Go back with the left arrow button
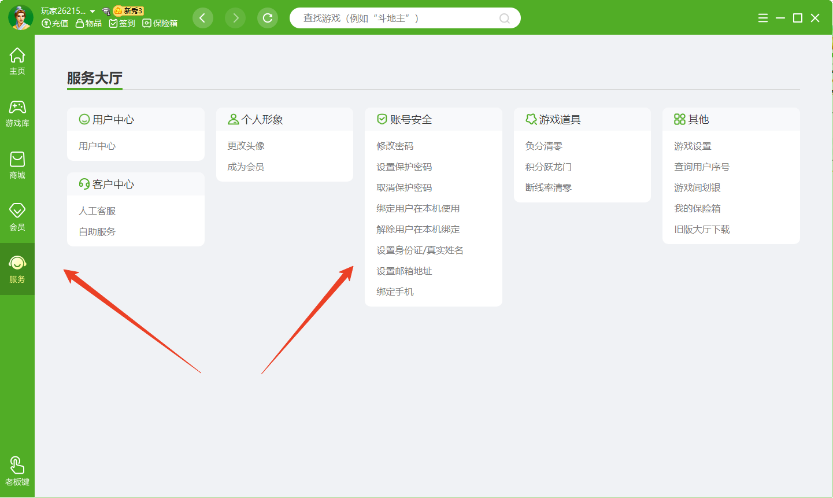This screenshot has height=498, width=833. pos(203,18)
